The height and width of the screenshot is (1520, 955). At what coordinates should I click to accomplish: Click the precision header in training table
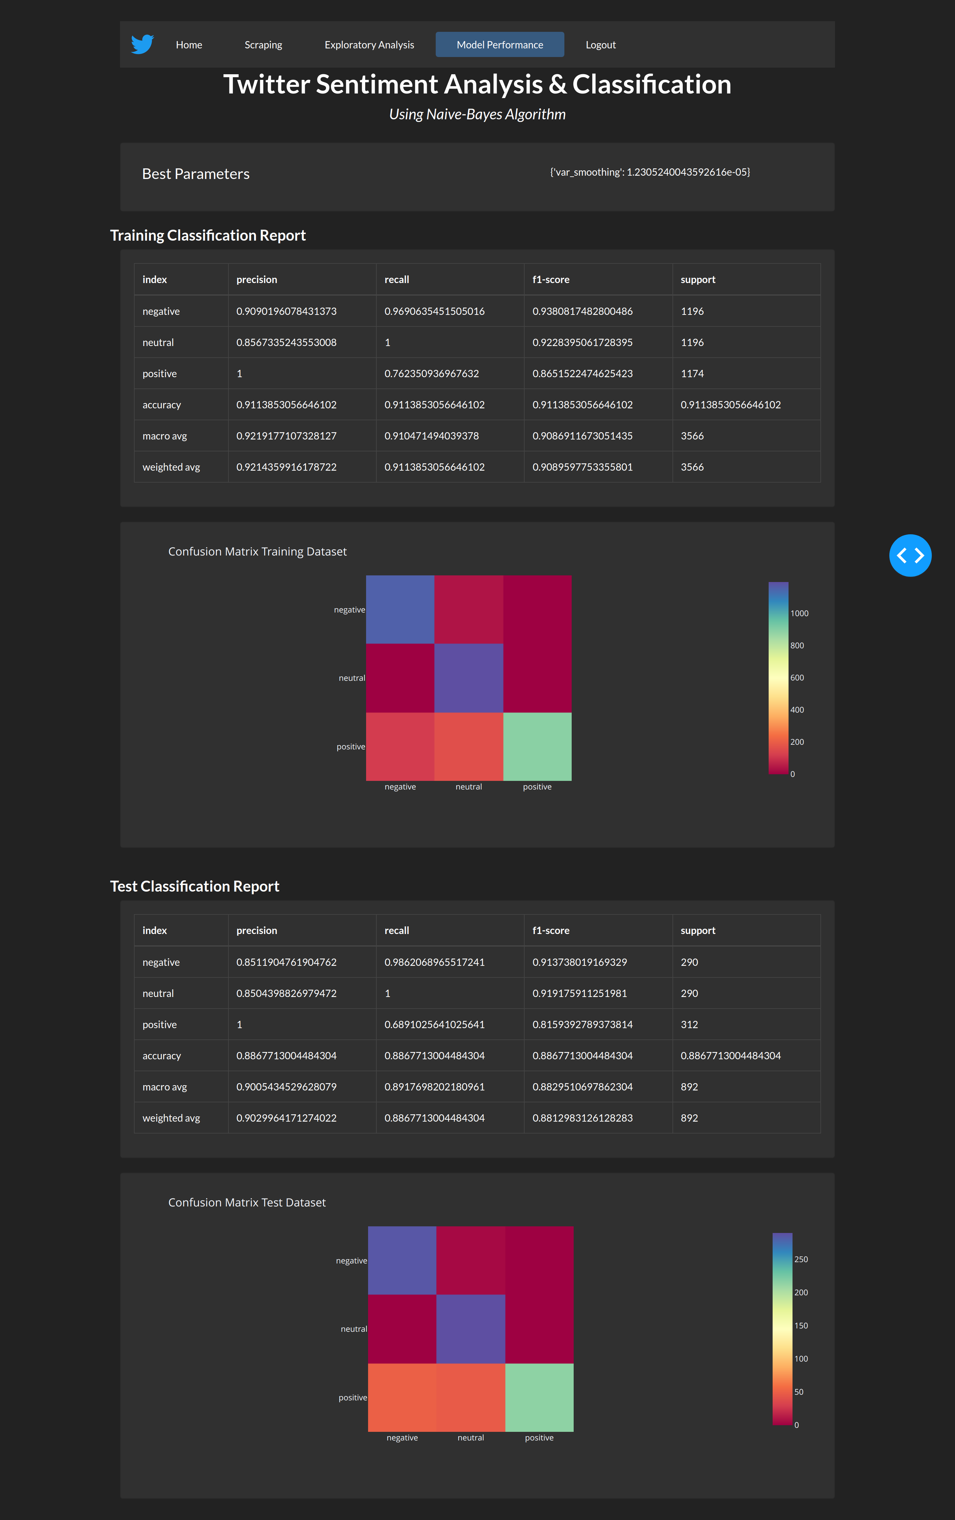pos(256,280)
